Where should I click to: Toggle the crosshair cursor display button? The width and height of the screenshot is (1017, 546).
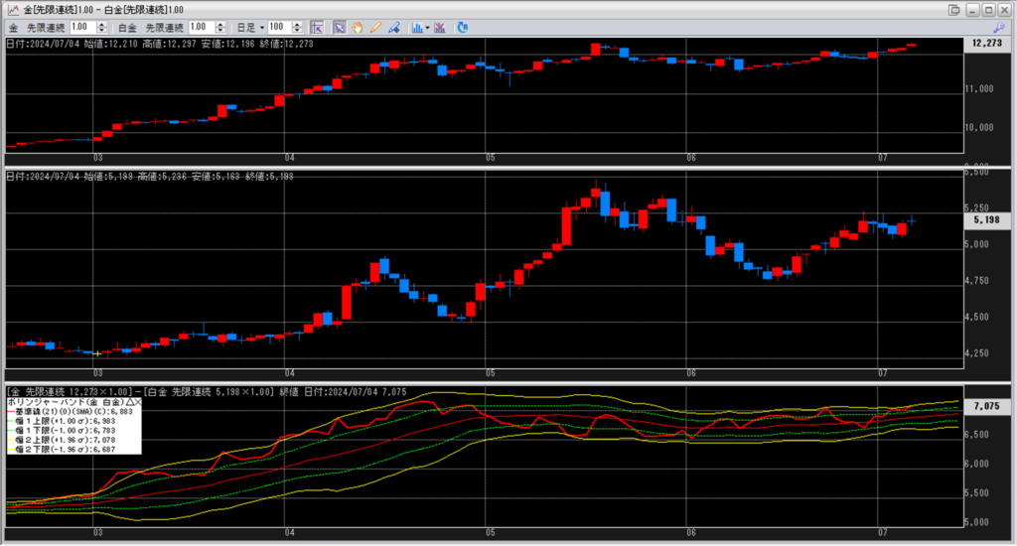click(317, 26)
